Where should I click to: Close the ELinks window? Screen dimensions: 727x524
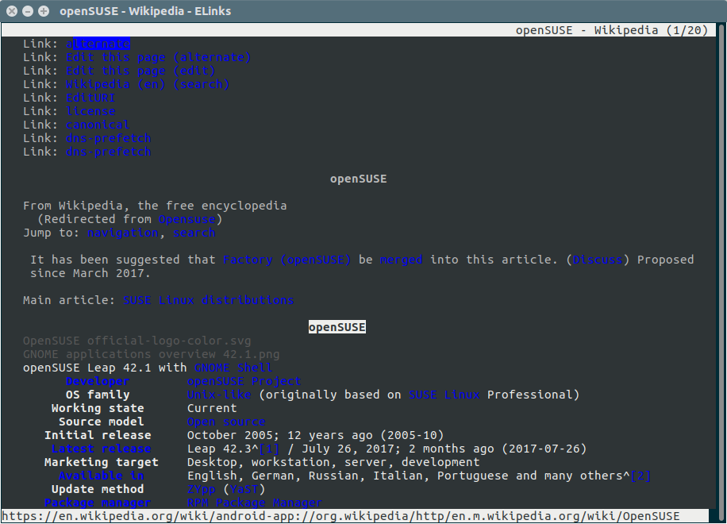tap(12, 11)
